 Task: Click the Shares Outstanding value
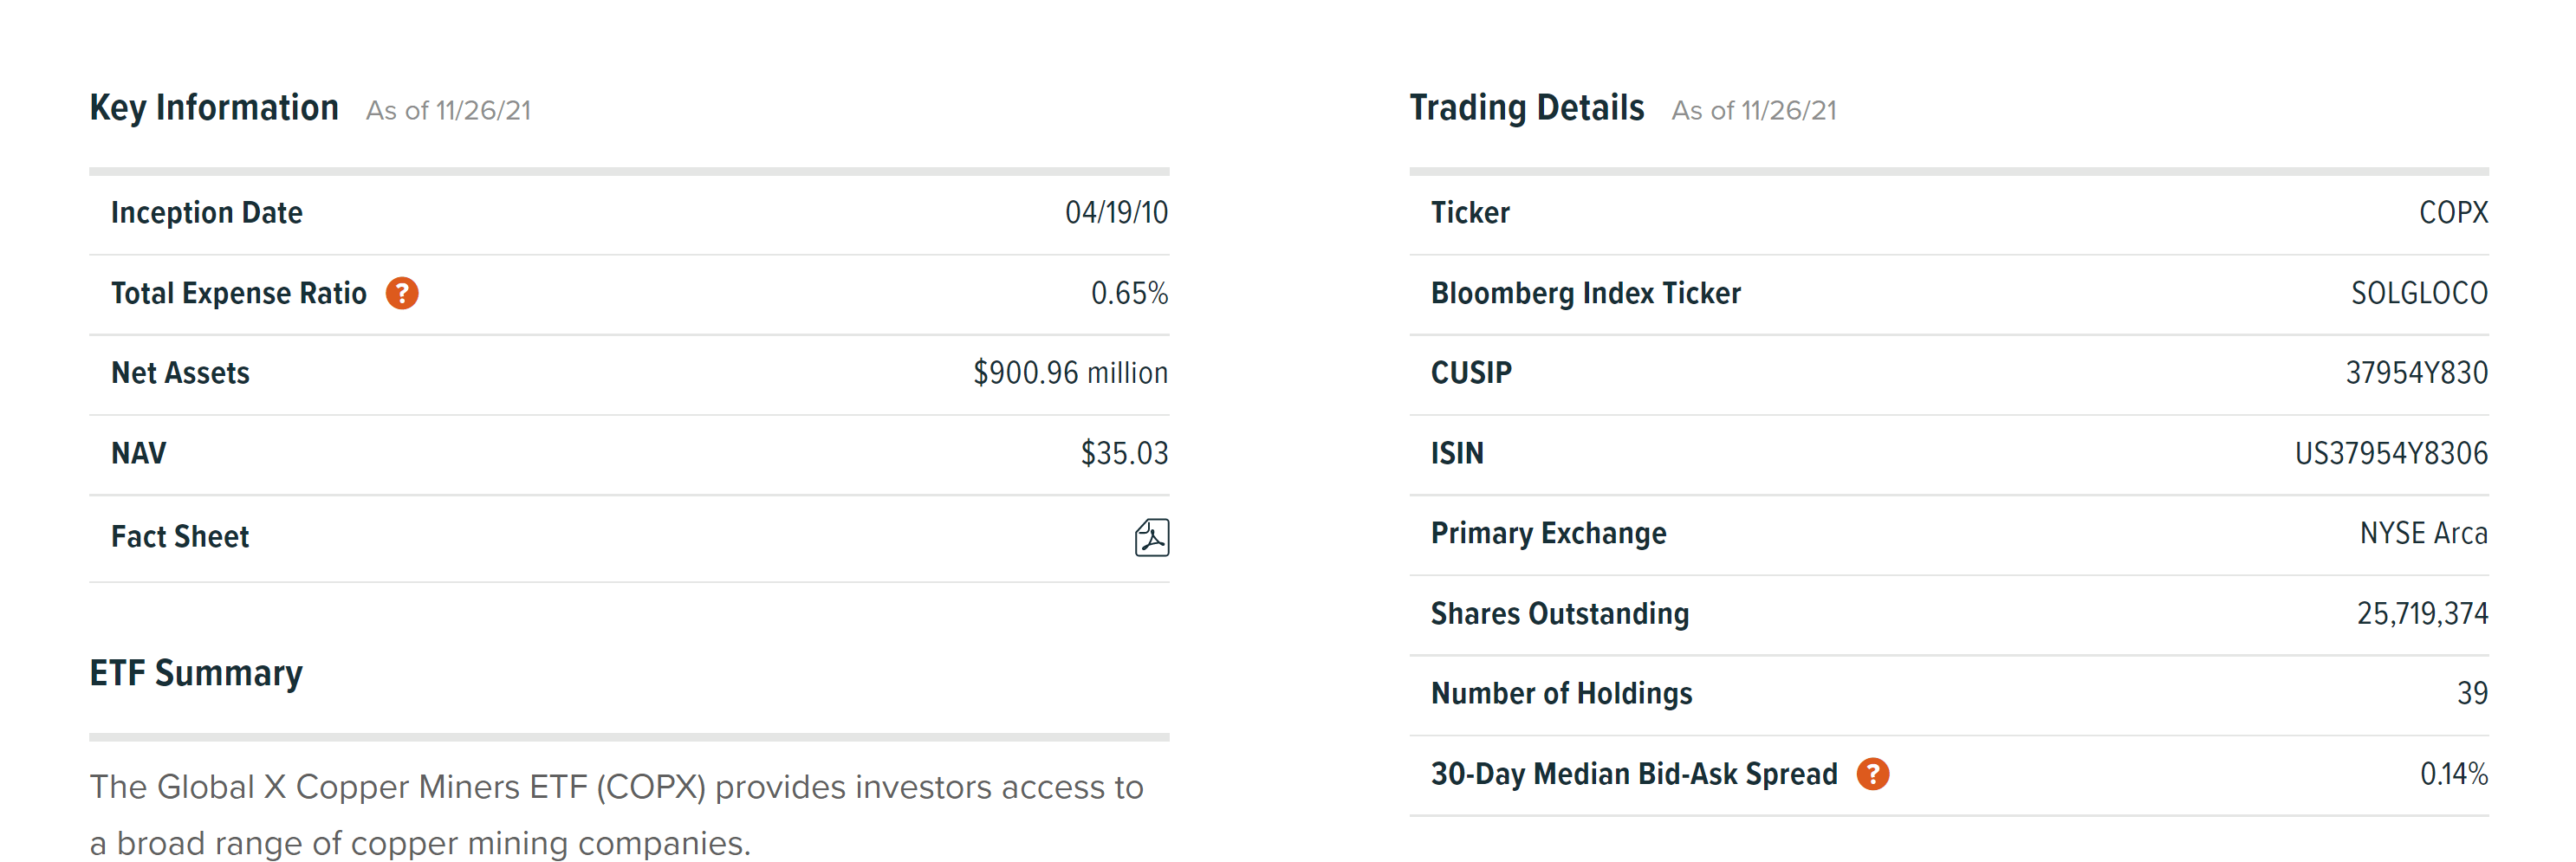click(x=2423, y=613)
